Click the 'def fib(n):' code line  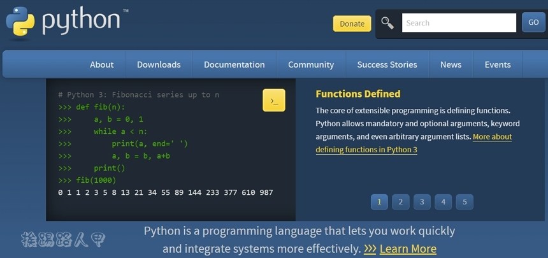(100, 107)
